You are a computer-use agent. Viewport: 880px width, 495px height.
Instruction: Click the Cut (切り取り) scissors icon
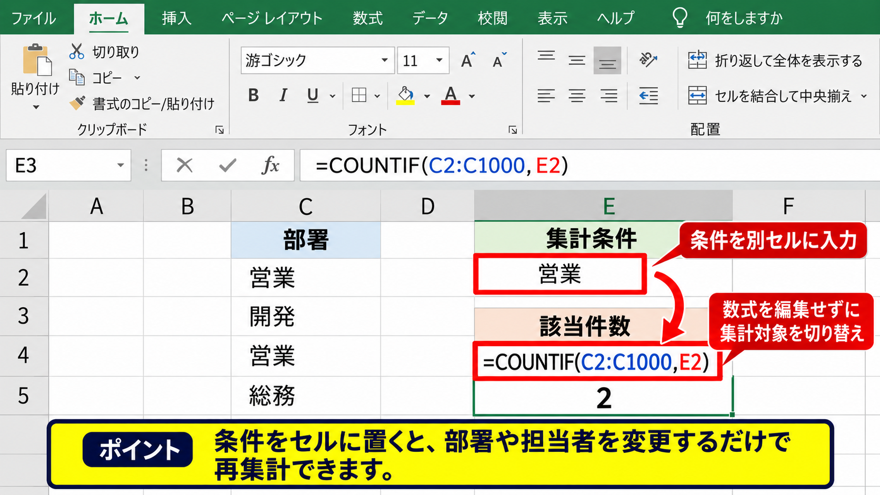pos(77,52)
